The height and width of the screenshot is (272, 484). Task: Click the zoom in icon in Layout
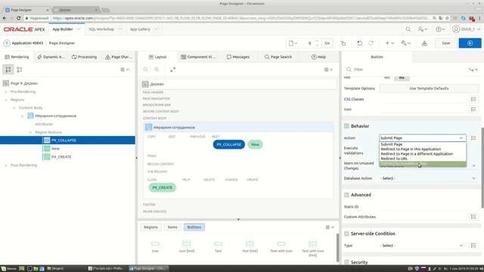(x=157, y=70)
